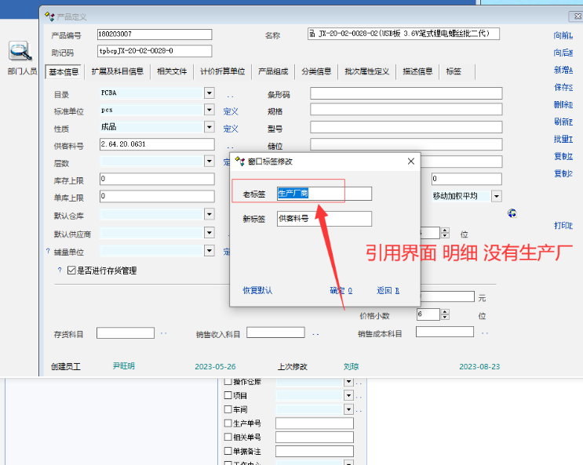
Task: Expand the 性质 dropdown showing 成品
Action: 209,127
